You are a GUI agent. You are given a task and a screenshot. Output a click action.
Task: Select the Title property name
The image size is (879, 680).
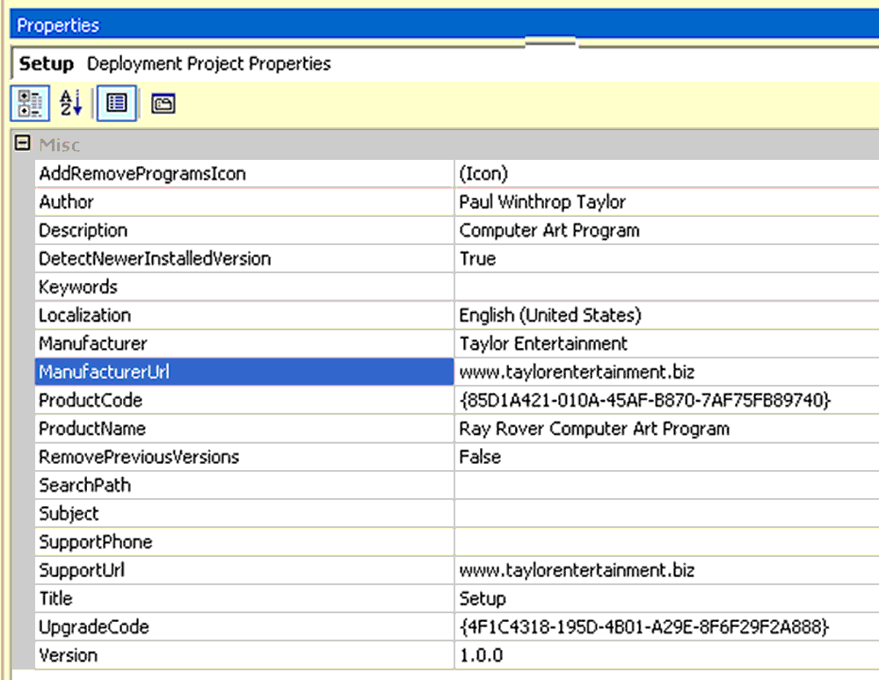[x=244, y=598]
